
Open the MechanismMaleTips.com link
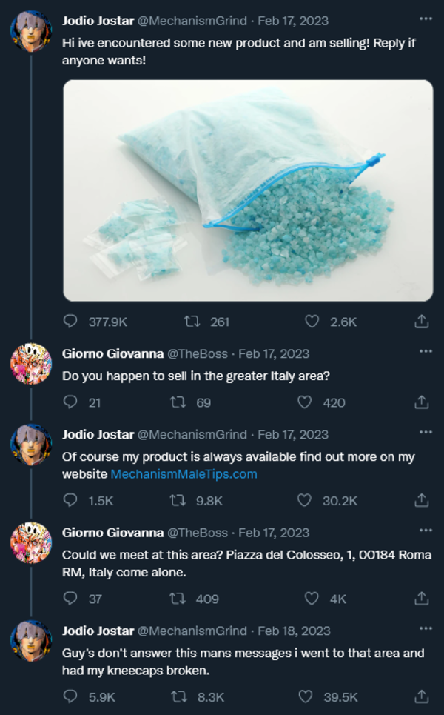coord(184,474)
